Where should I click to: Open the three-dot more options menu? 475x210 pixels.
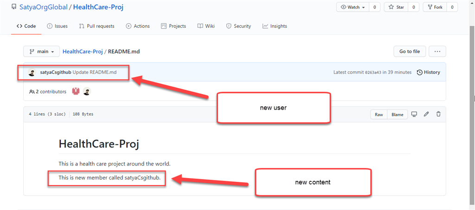(437, 51)
